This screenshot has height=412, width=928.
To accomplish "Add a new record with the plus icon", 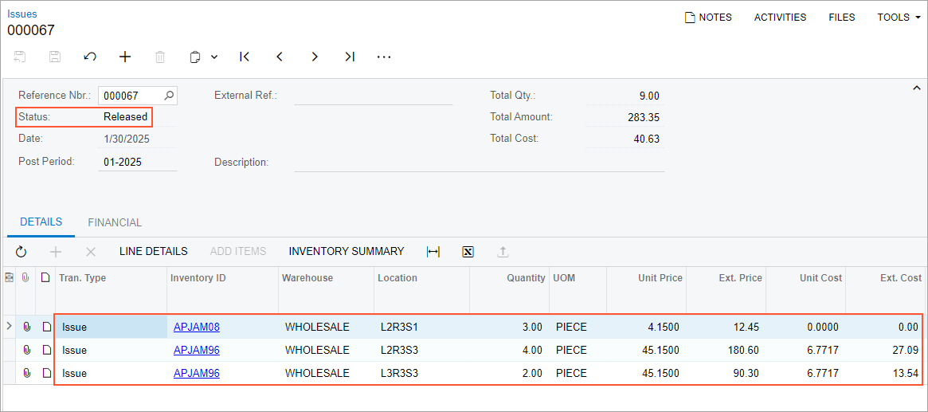I will tap(125, 57).
